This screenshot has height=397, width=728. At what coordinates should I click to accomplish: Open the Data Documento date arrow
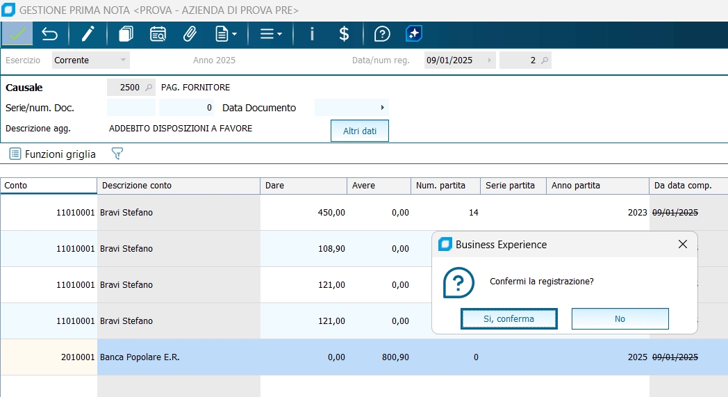tap(383, 108)
